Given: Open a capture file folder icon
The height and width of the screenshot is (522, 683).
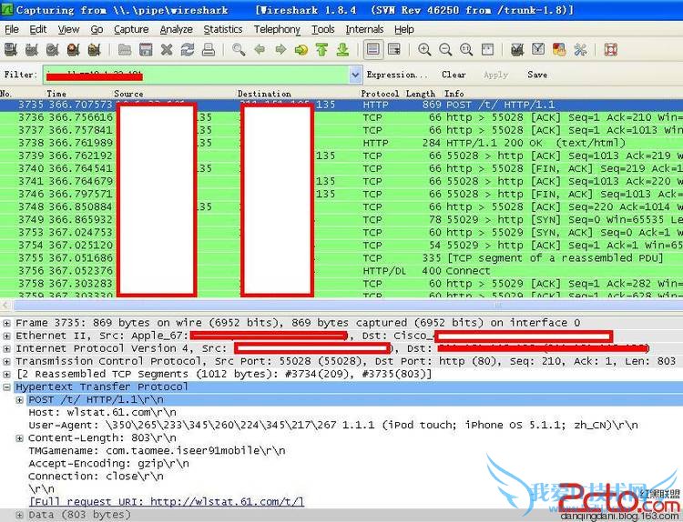Looking at the screenshot, I should [x=125, y=50].
